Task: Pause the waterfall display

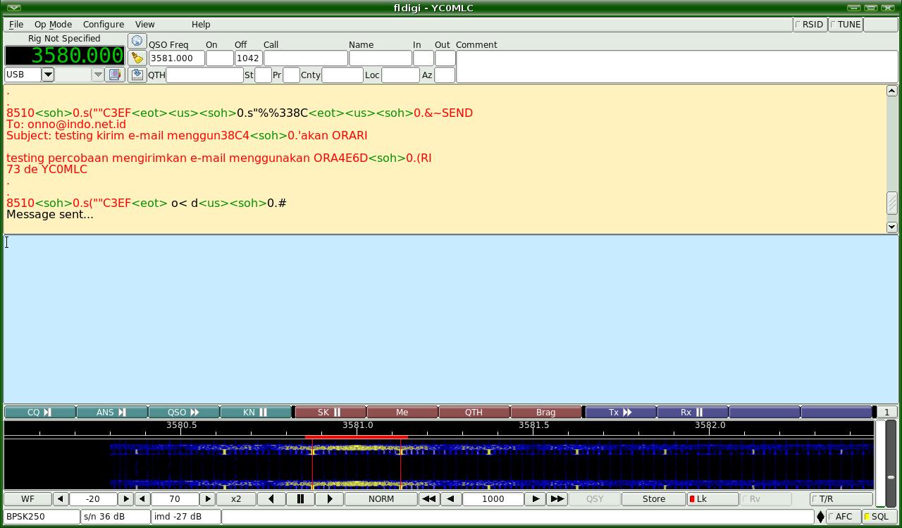Action: [300, 499]
